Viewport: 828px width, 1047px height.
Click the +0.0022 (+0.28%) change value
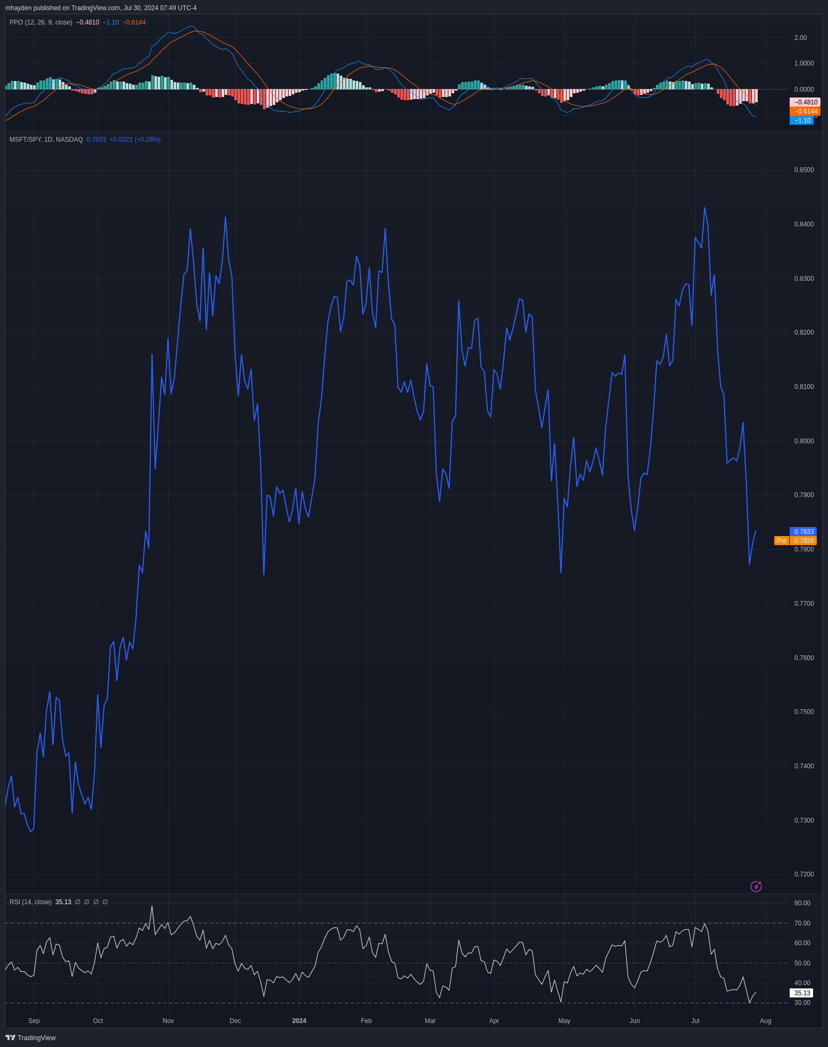pyautogui.click(x=135, y=140)
